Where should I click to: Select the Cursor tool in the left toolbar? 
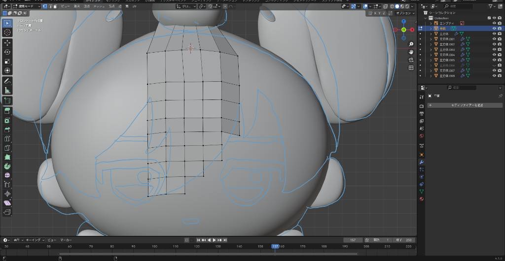click(7, 33)
